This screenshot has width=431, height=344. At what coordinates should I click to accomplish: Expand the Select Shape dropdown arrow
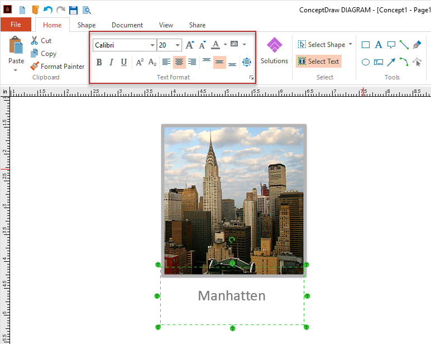[351, 45]
